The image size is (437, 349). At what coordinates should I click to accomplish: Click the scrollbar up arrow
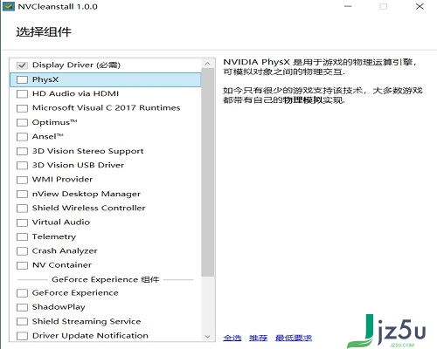(207, 64)
